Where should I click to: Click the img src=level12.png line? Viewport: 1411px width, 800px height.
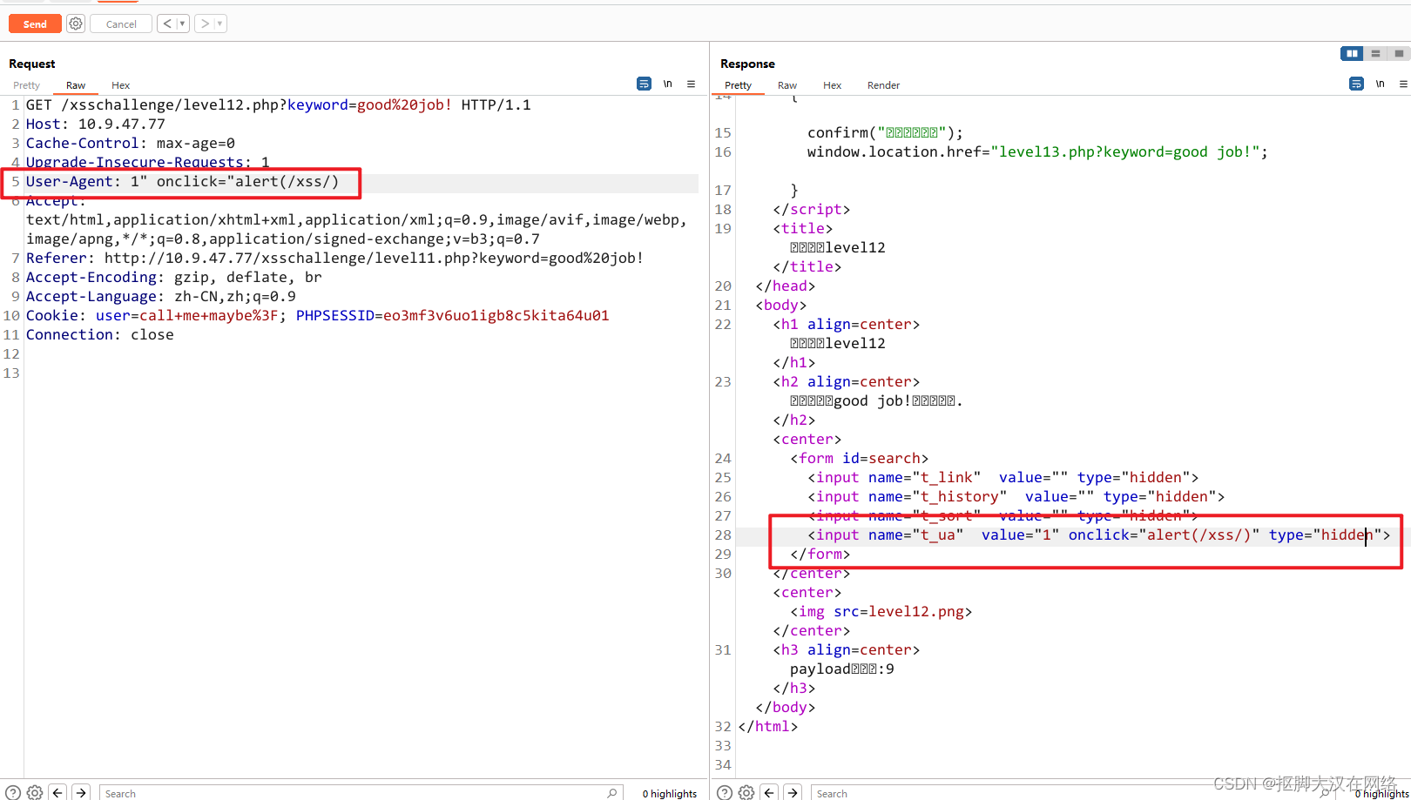point(881,611)
